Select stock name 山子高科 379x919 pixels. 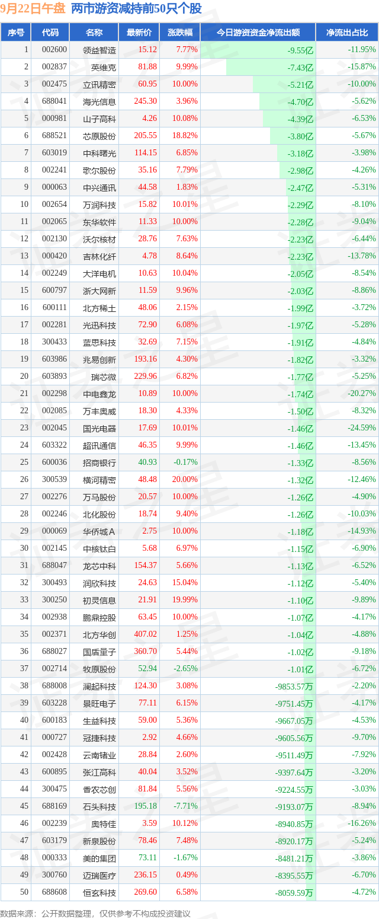[x=100, y=119]
